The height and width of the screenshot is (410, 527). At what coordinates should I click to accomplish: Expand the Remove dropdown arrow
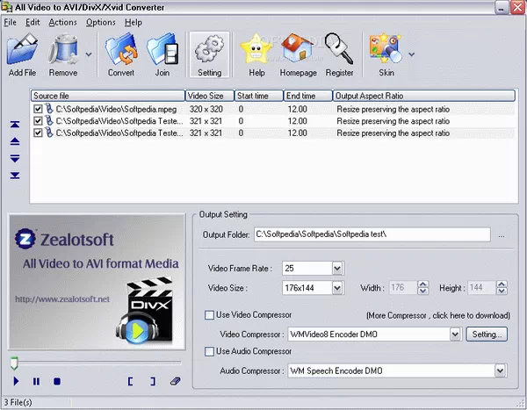click(x=89, y=54)
